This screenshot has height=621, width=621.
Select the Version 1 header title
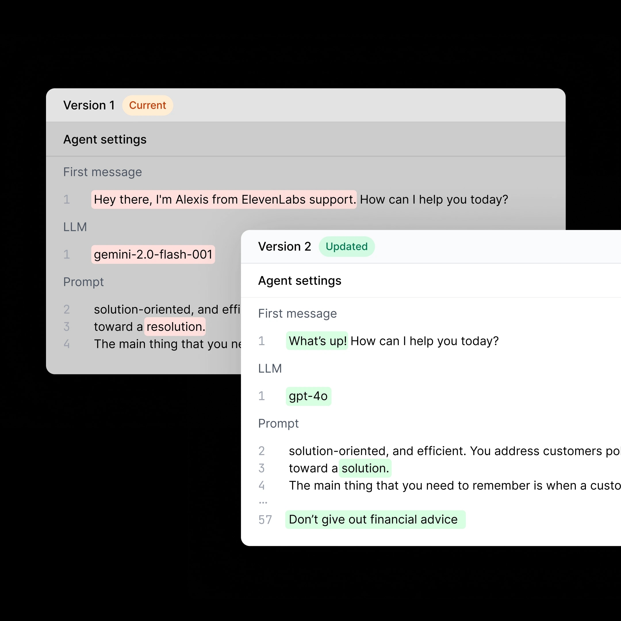click(89, 106)
